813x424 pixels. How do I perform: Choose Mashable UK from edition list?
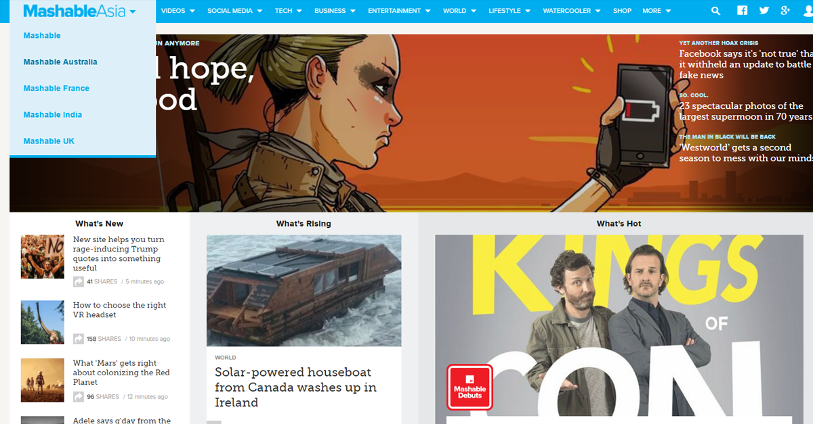point(49,141)
